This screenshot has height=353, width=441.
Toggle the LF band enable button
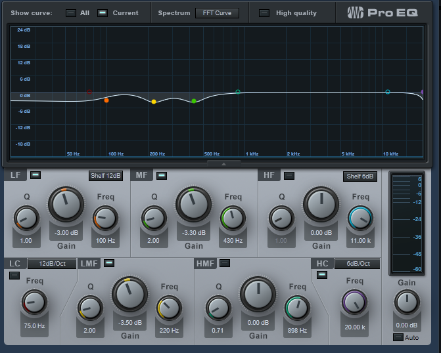point(35,175)
